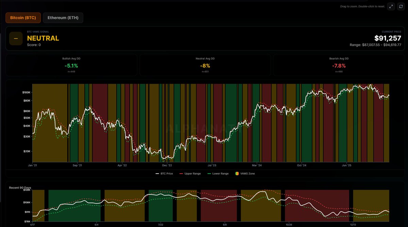Click the Bullish Avg DD value -5.1%
Viewport: 408px width, 227px height.
click(x=71, y=66)
